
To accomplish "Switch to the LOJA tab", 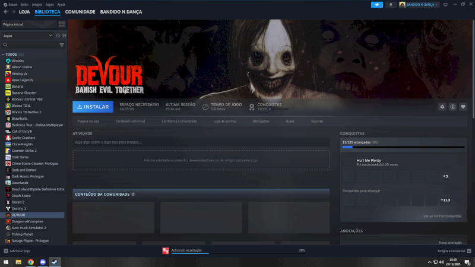I will [x=24, y=12].
